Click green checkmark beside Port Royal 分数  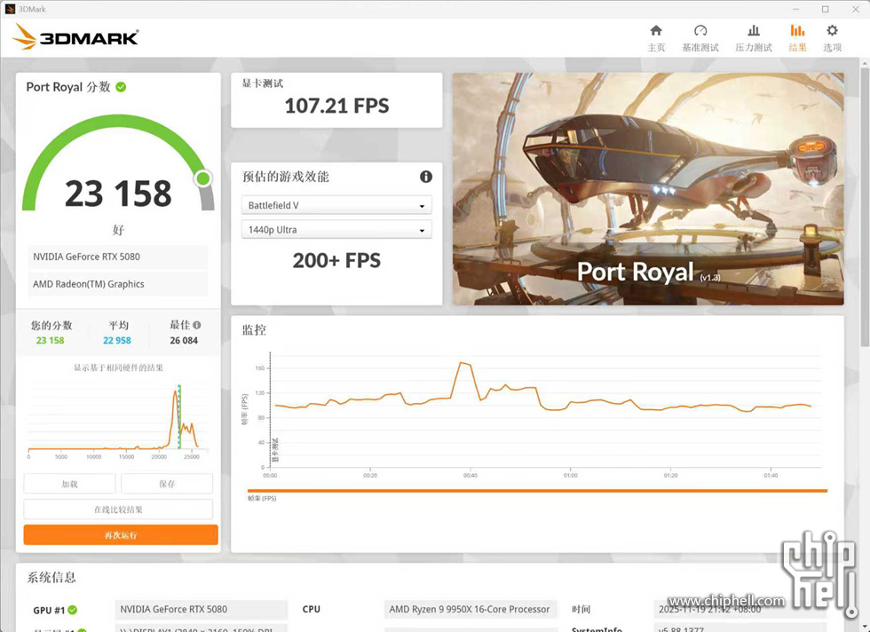(121, 87)
